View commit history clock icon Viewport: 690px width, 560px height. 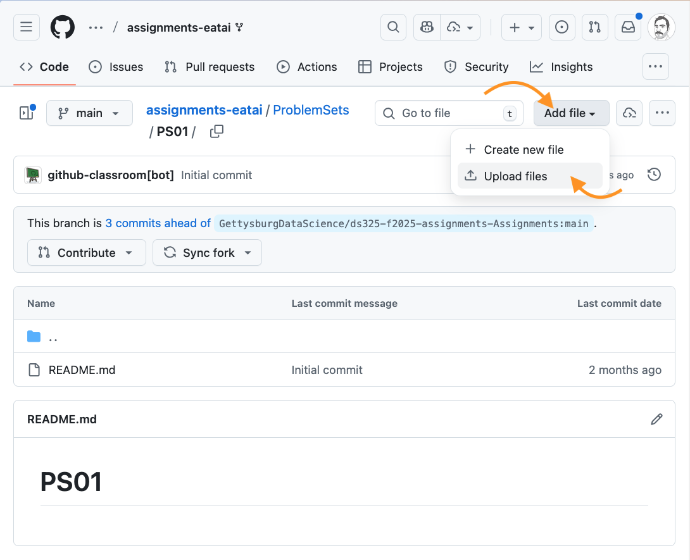tap(655, 175)
